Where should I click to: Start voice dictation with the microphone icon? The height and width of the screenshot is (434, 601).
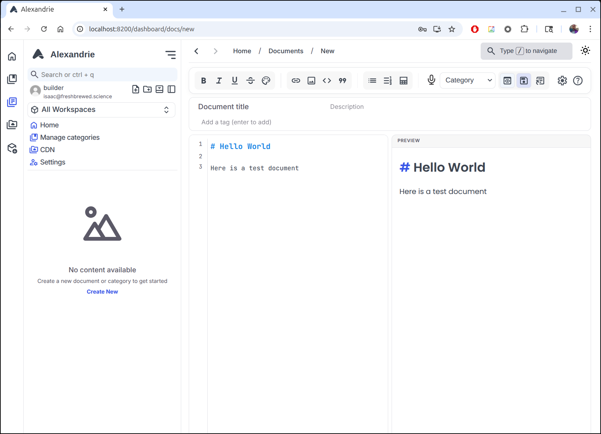coord(431,80)
